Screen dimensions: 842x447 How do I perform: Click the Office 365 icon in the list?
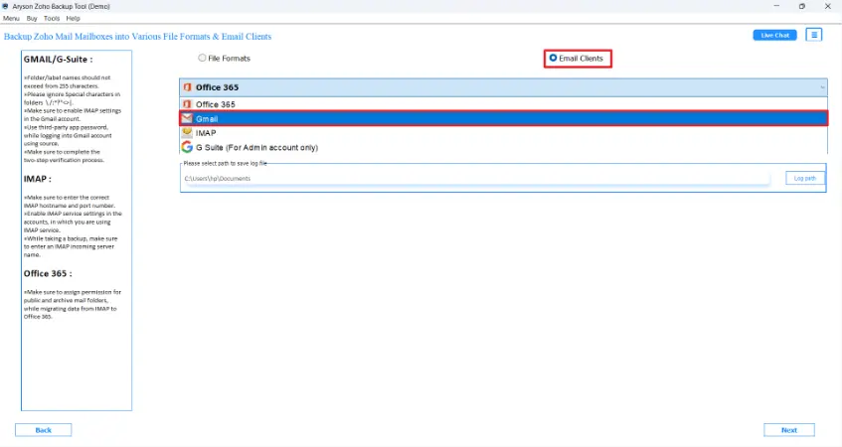pos(187,104)
